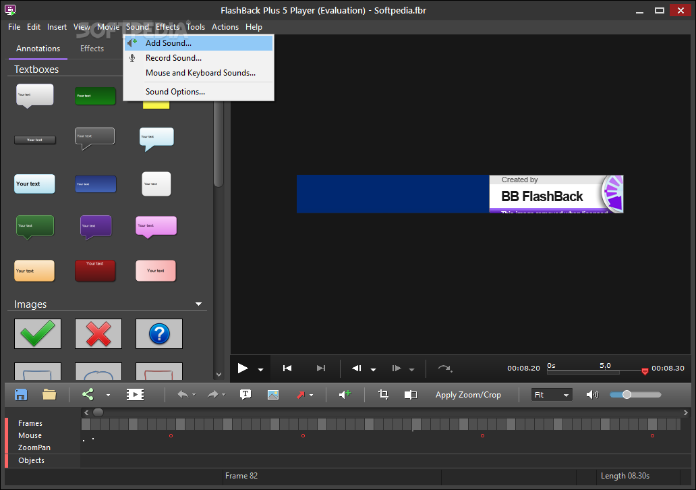The width and height of the screenshot is (696, 490).
Task: Open a file using the folder toolbar icon
Action: [49, 394]
